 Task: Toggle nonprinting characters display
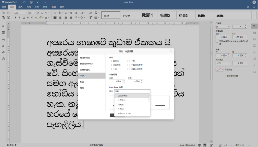pyautogui.click(x=76, y=17)
